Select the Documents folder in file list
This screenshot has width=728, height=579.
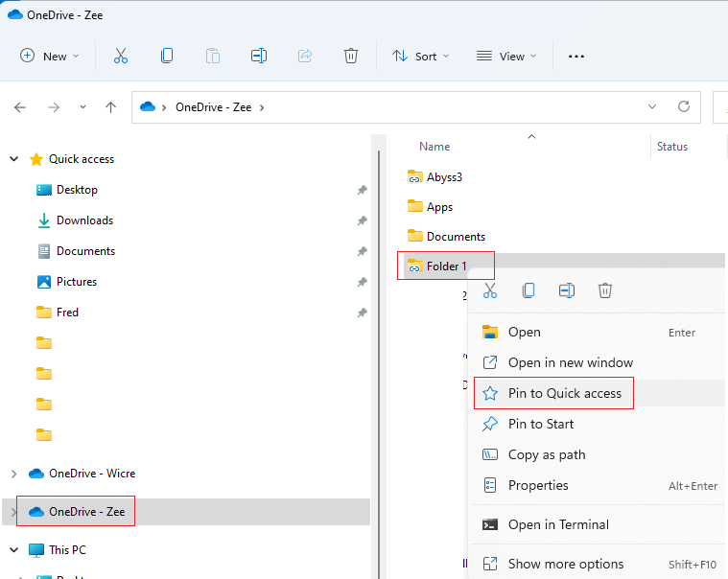click(x=456, y=237)
